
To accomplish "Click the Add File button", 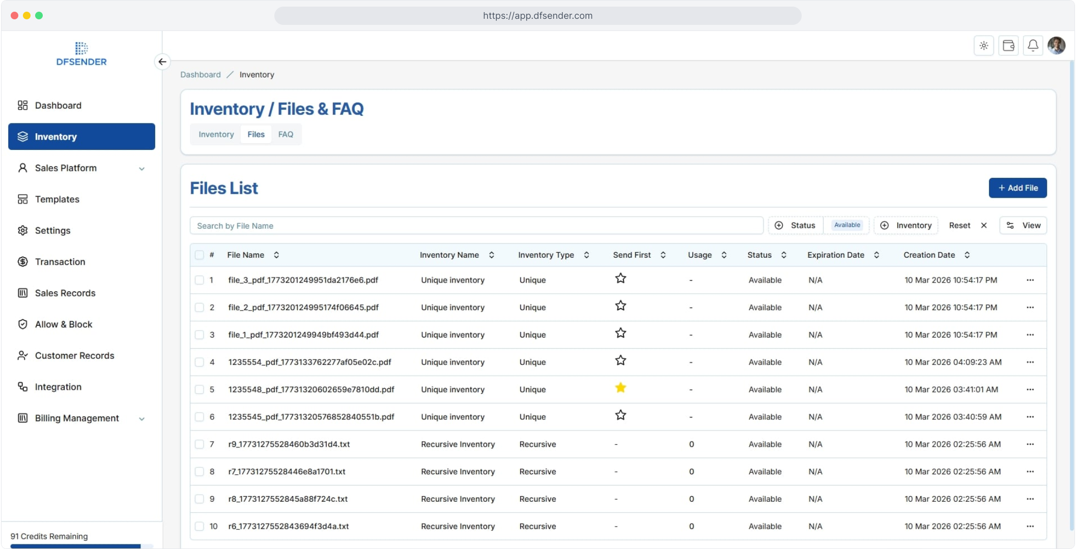I will [x=1017, y=188].
